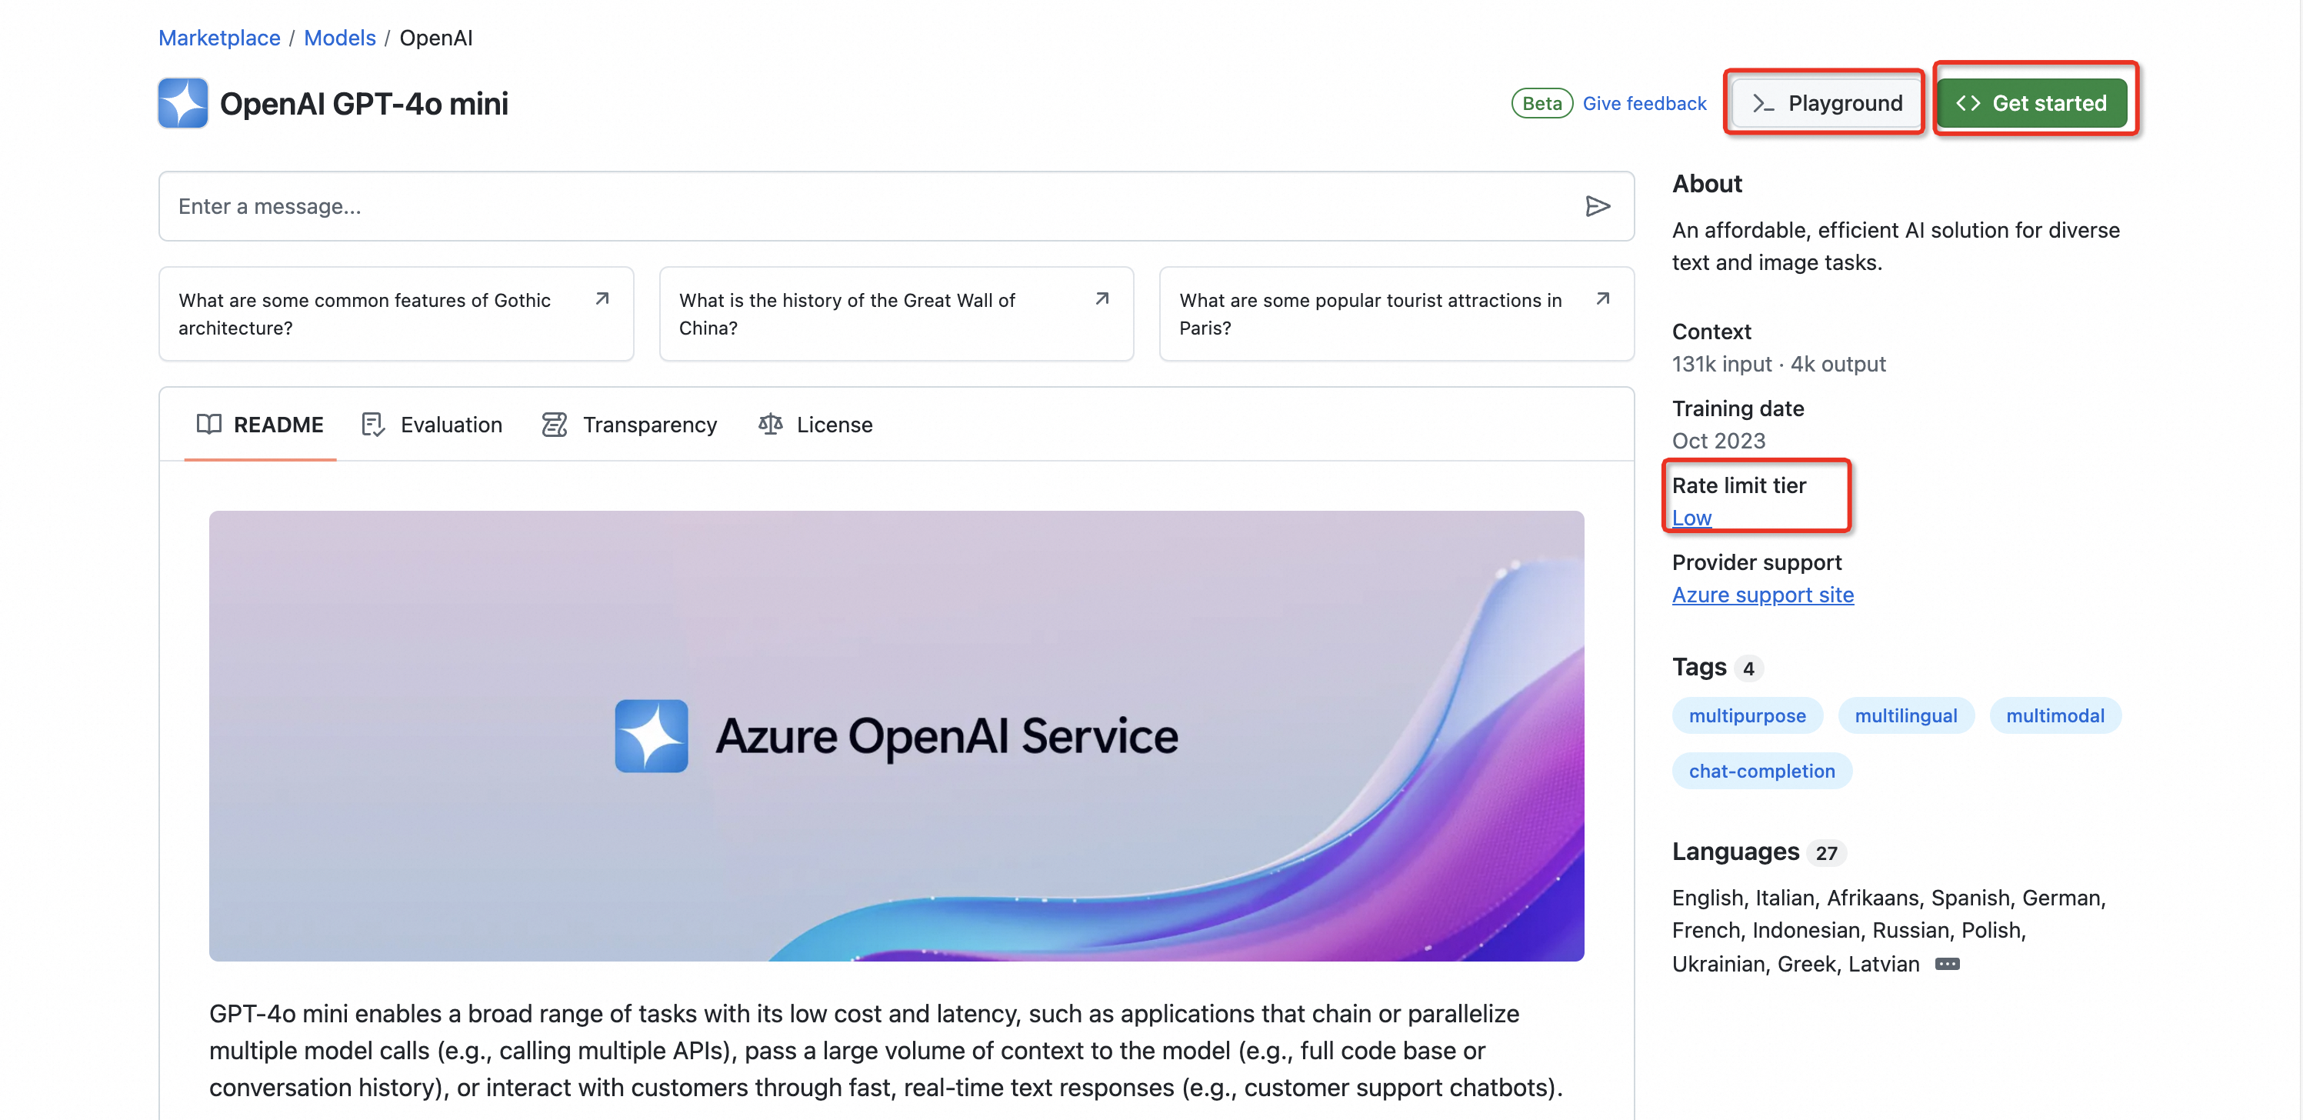Click the OpenAI GPT-4o mini logo icon
2303x1120 pixels.
[x=183, y=104]
